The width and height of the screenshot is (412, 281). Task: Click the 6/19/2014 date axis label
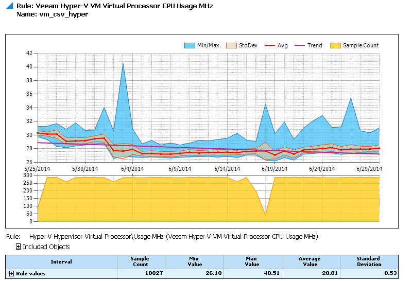click(x=274, y=169)
